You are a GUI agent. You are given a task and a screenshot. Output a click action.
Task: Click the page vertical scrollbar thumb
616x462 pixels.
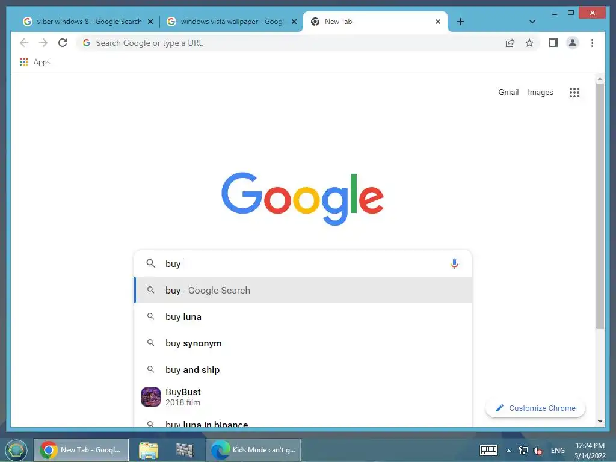tap(600, 206)
